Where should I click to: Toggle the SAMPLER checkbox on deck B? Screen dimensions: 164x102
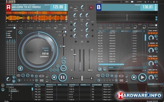coord(156,25)
